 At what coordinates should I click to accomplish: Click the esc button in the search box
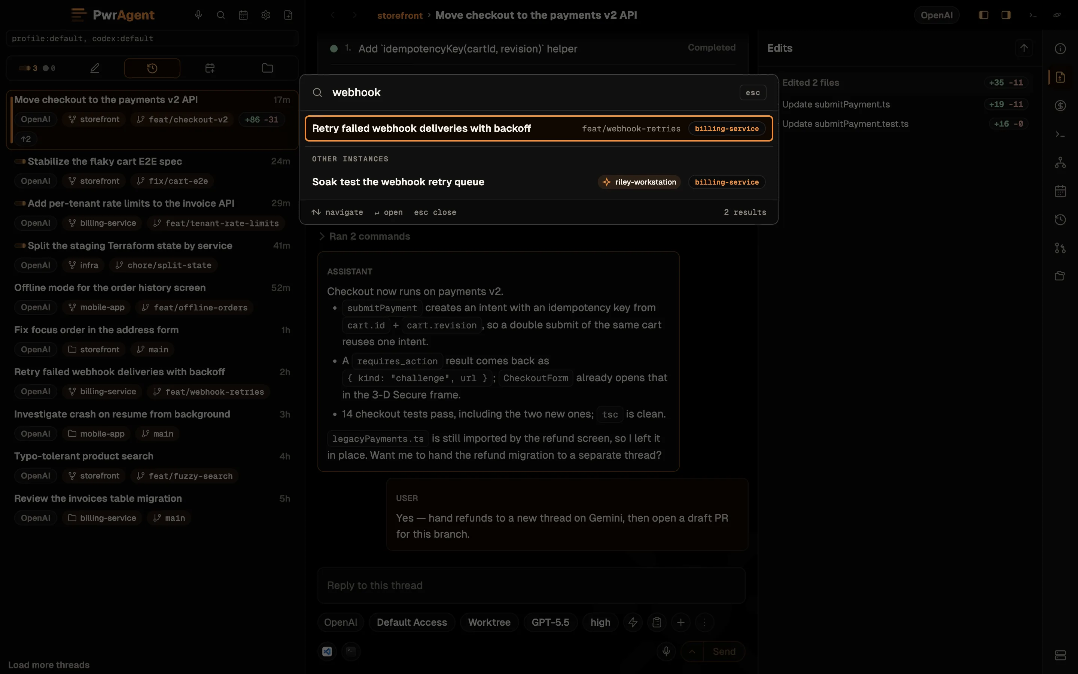(x=753, y=93)
